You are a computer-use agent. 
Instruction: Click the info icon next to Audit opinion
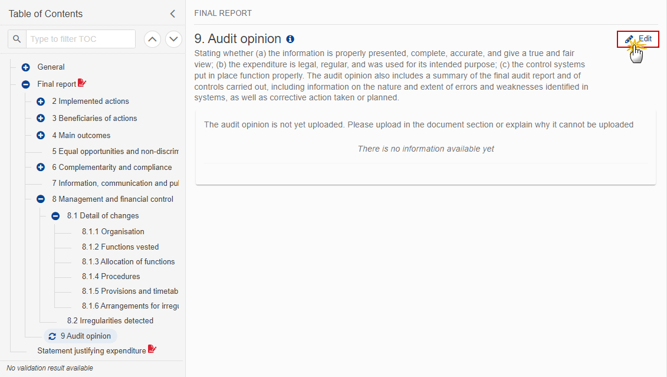(x=290, y=39)
